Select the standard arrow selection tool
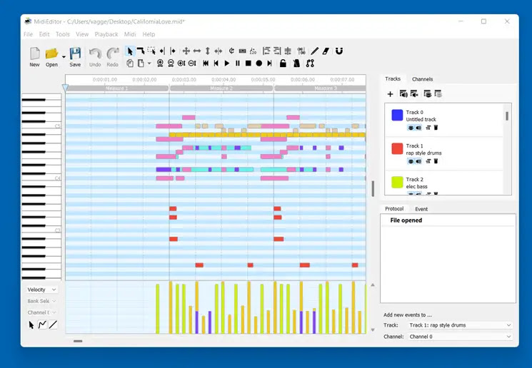Viewport: 532px width, 368px height. (x=129, y=51)
